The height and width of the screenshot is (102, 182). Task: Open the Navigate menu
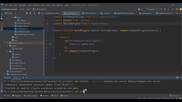pos(22,5)
